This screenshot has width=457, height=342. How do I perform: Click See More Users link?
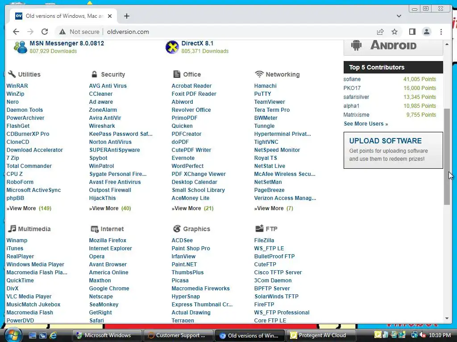(366, 124)
